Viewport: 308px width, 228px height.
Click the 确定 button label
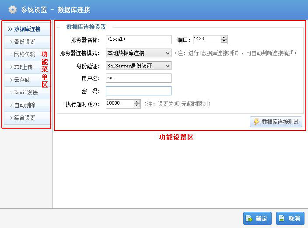262,218
